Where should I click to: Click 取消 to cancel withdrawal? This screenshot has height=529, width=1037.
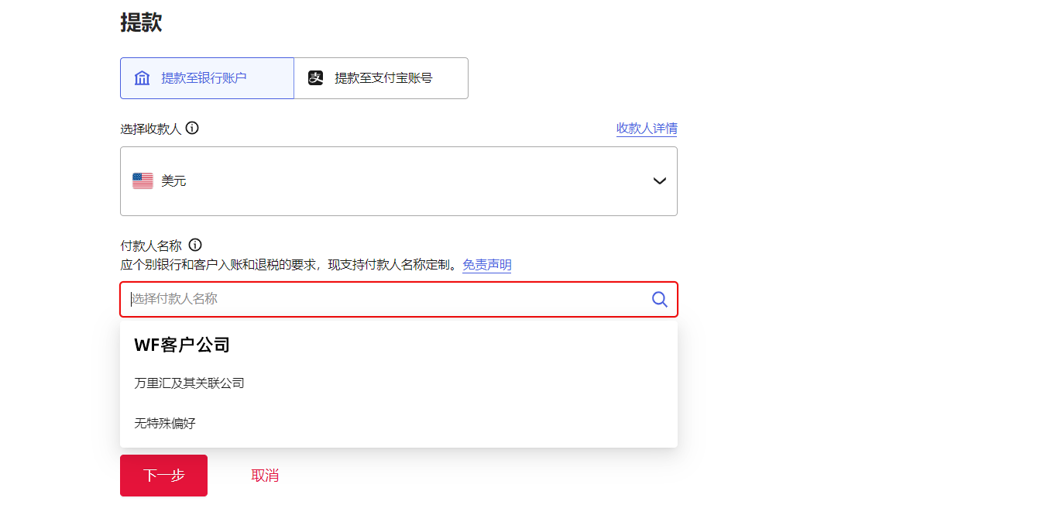(266, 475)
